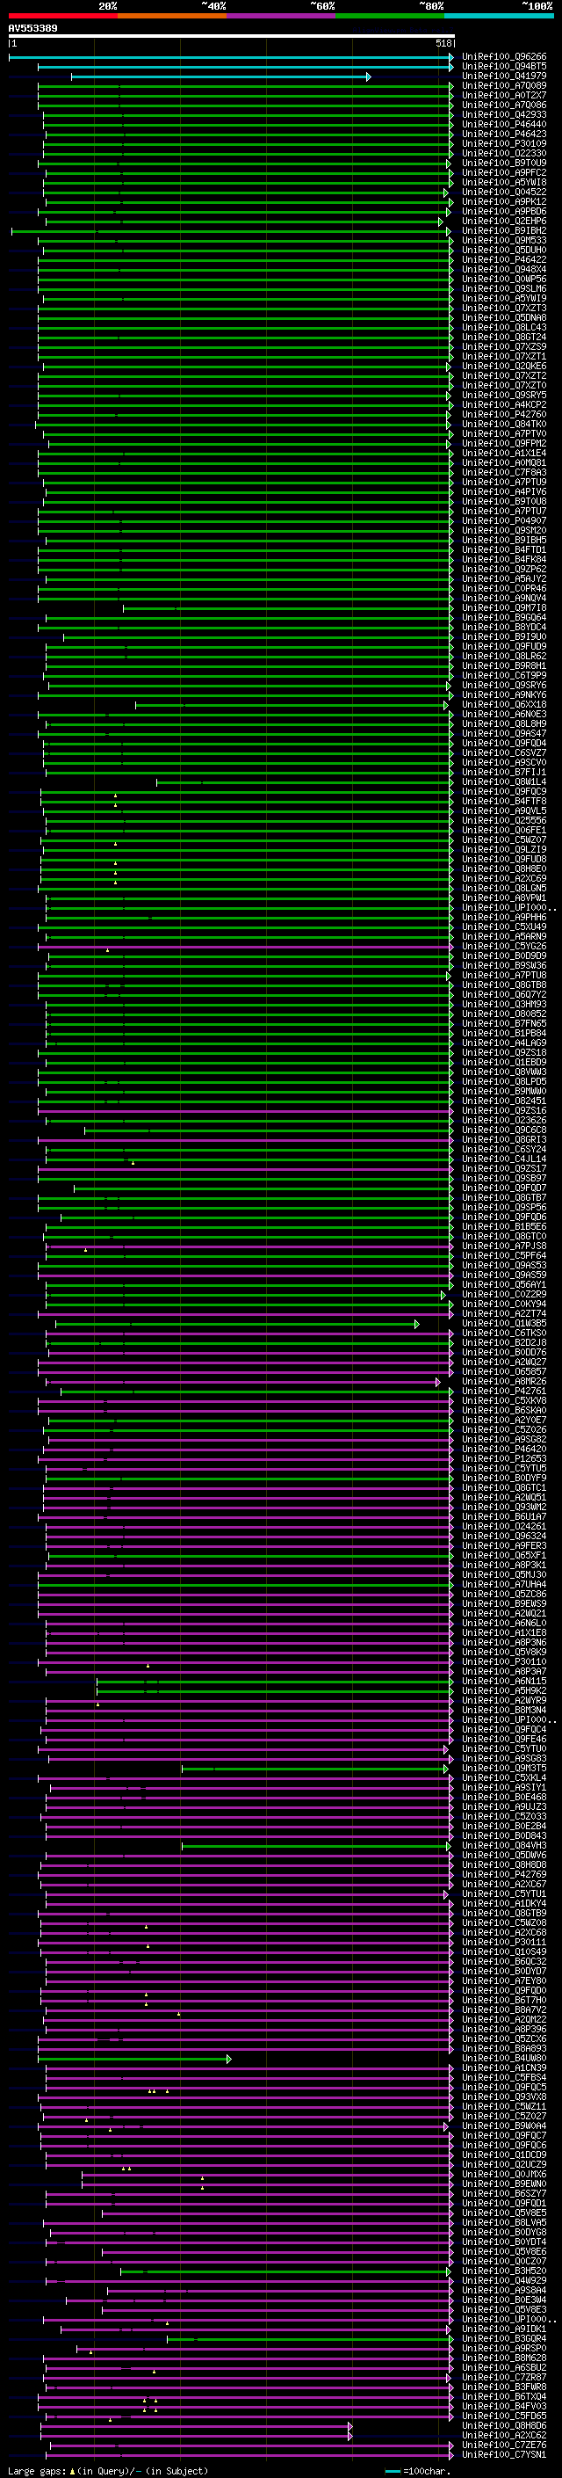The image size is (562, 2478).
Task: Click the cyan alignment bar for Q41979
Action: pyautogui.click(x=221, y=77)
